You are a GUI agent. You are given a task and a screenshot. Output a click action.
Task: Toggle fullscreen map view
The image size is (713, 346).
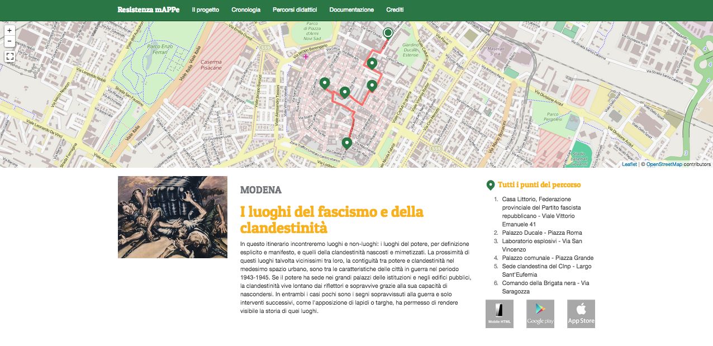(9, 56)
